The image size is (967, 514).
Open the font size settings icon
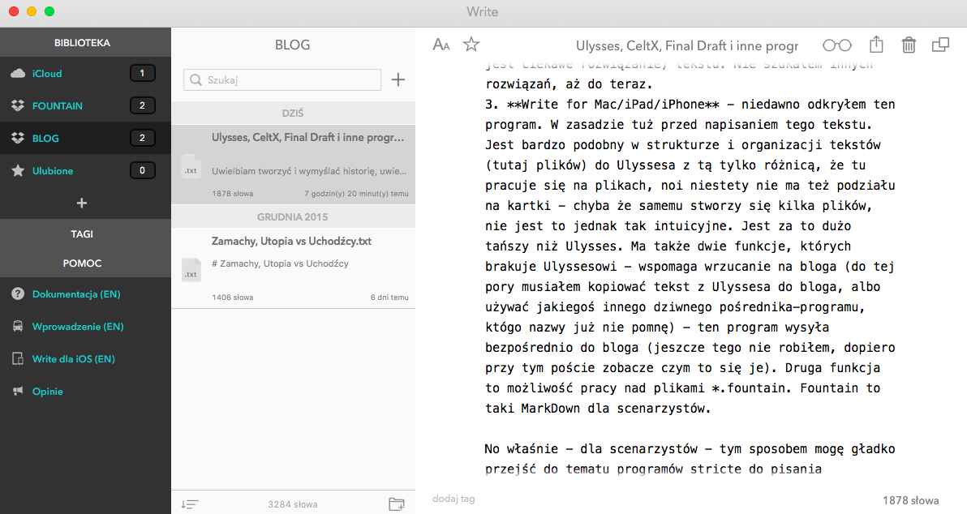click(441, 45)
